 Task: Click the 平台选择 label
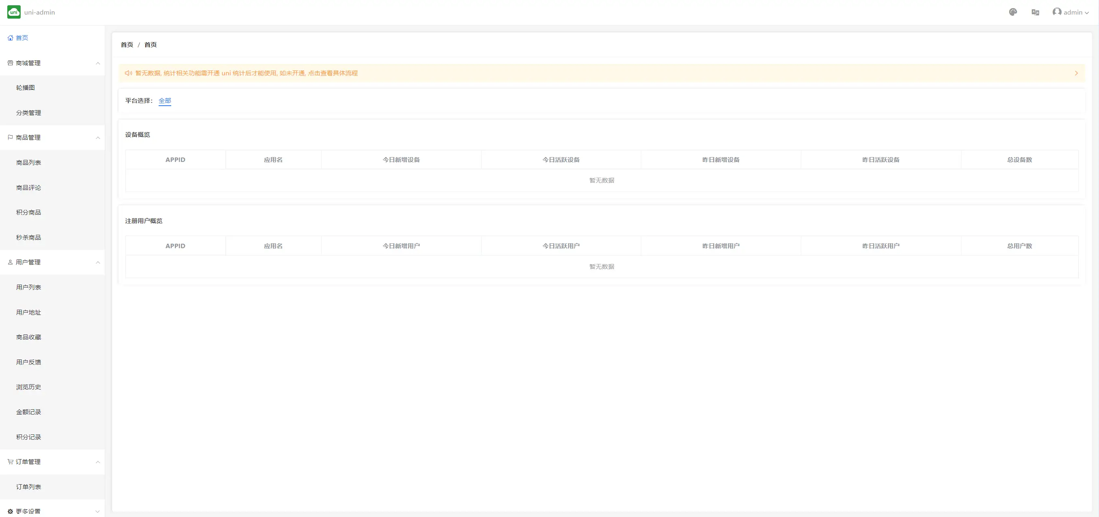[x=139, y=101]
